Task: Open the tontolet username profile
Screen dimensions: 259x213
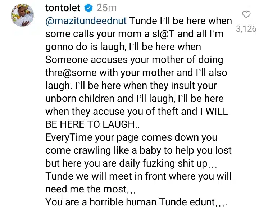Action: pos(62,8)
